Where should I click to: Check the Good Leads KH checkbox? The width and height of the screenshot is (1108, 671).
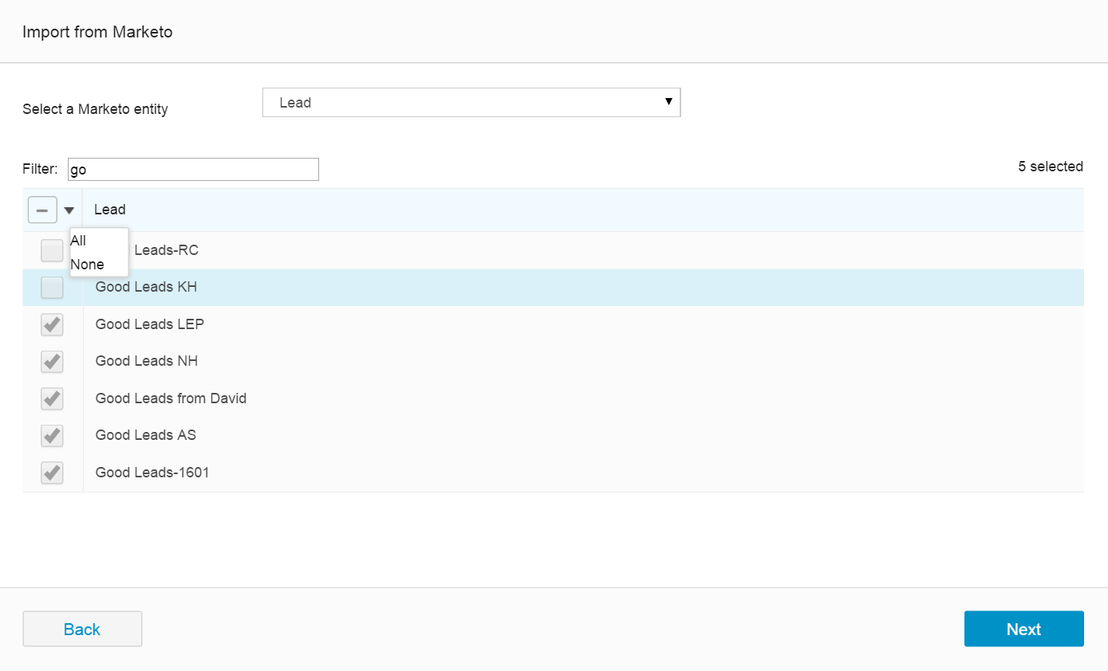[52, 288]
